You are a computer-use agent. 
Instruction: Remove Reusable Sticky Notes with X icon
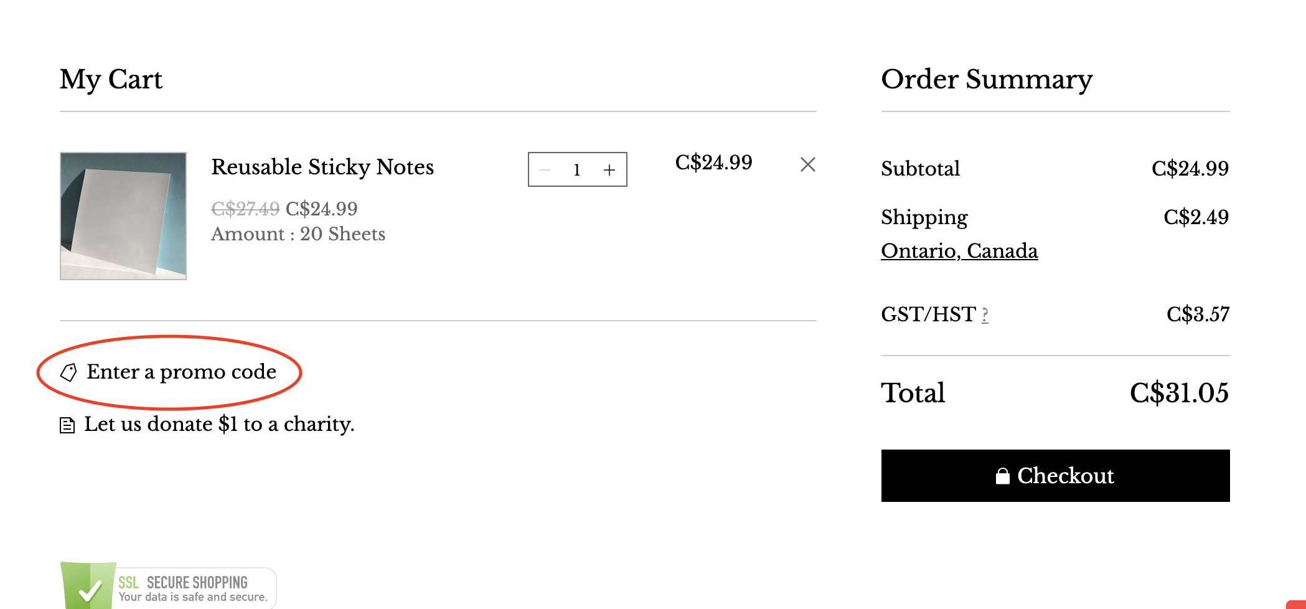coord(807,164)
